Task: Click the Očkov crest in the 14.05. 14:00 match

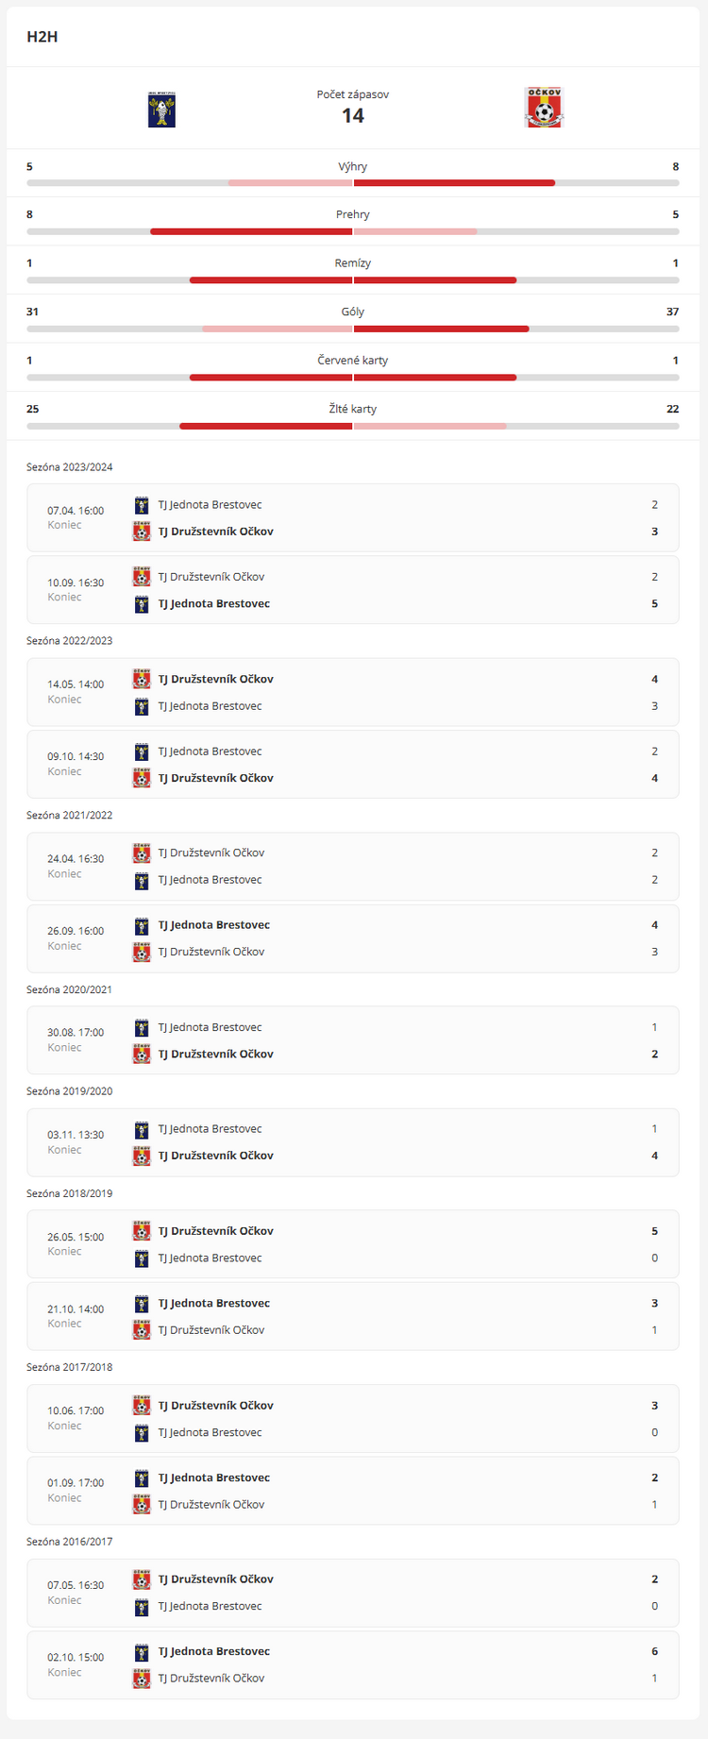Action: click(142, 679)
